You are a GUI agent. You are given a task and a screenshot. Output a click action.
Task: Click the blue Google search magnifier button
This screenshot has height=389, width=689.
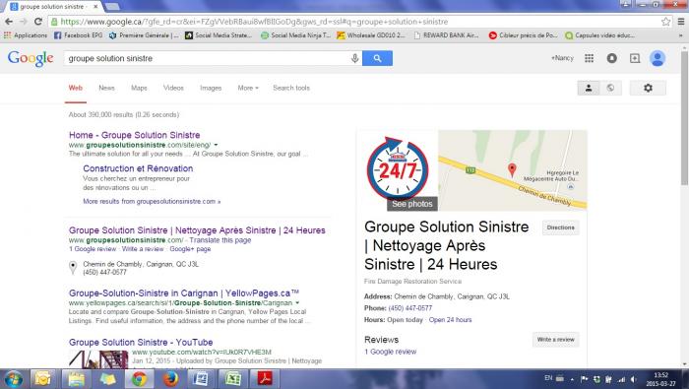click(x=377, y=58)
